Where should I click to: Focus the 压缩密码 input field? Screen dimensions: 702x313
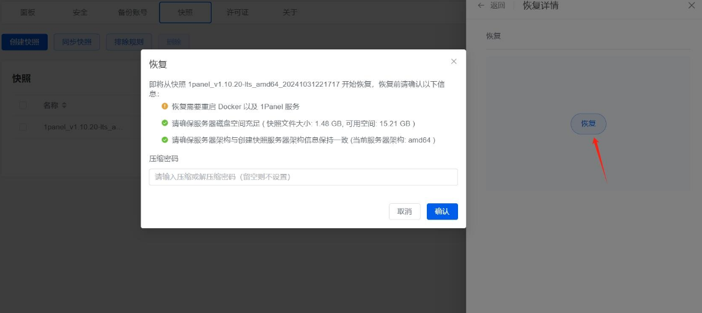[x=303, y=177]
